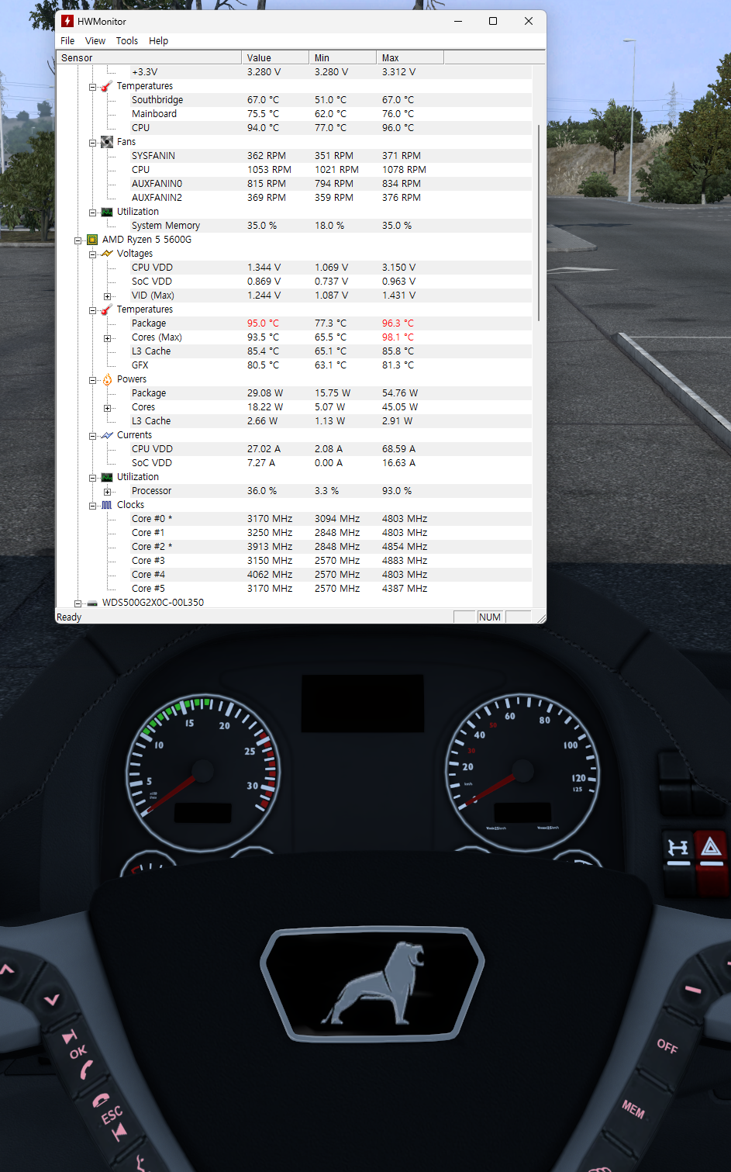Open the Help menu

click(x=158, y=41)
